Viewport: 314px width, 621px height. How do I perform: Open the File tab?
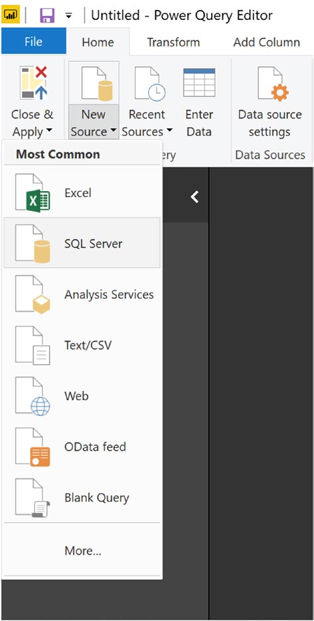click(x=34, y=42)
